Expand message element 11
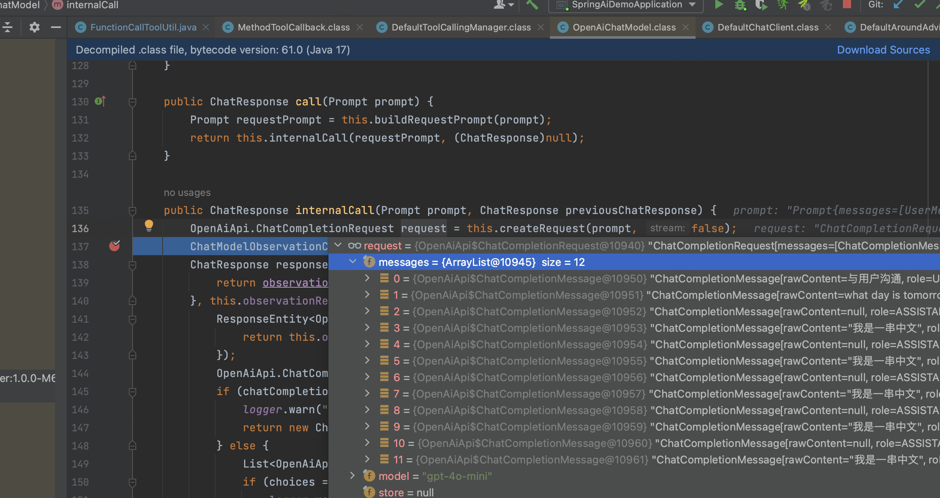This screenshot has width=940, height=498. pyautogui.click(x=367, y=459)
